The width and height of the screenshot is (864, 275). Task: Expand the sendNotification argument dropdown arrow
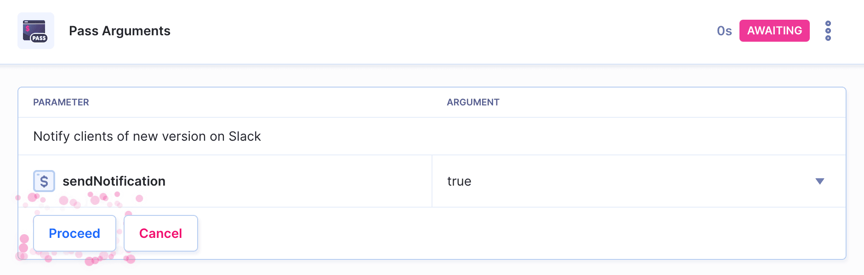click(x=819, y=181)
